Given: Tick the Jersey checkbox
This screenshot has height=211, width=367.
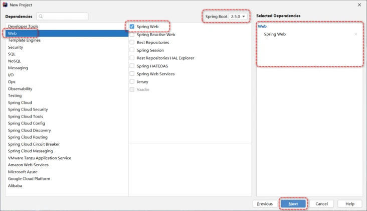Looking at the screenshot, I should pyautogui.click(x=132, y=81).
